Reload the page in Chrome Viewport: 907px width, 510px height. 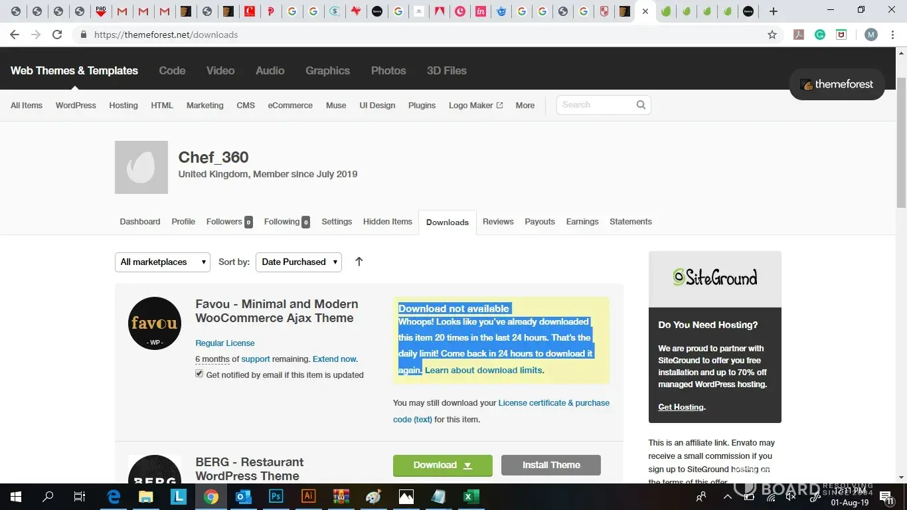click(x=57, y=35)
